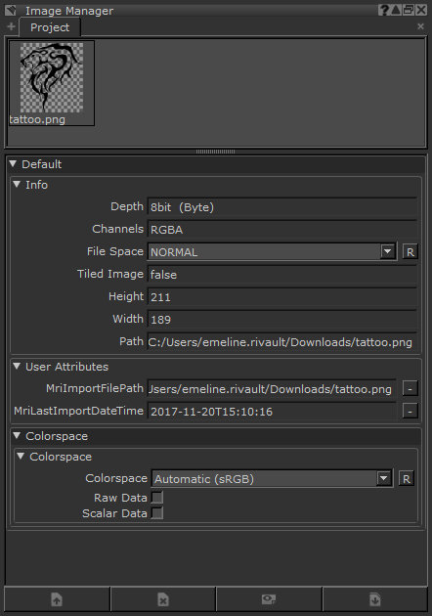Viewport: 432px width, 616px height.
Task: Collapse the Default section
Action: point(13,163)
